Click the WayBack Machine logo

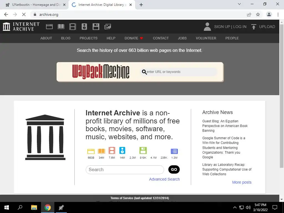click(101, 72)
